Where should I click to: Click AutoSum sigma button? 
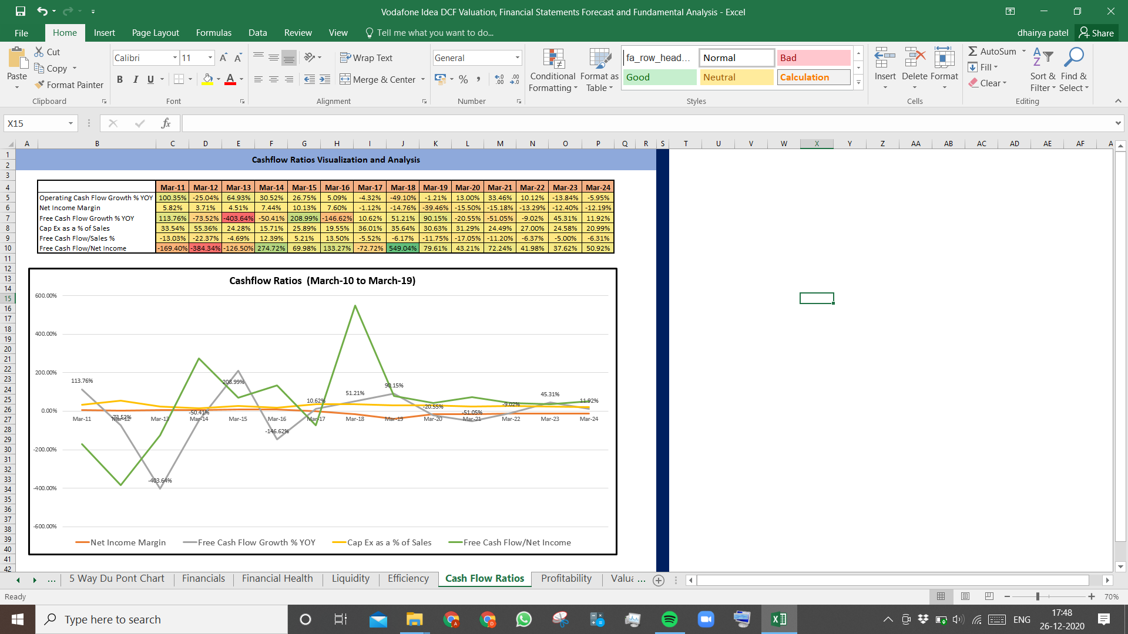(x=992, y=51)
